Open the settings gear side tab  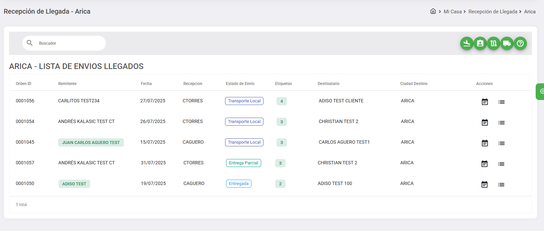click(541, 91)
